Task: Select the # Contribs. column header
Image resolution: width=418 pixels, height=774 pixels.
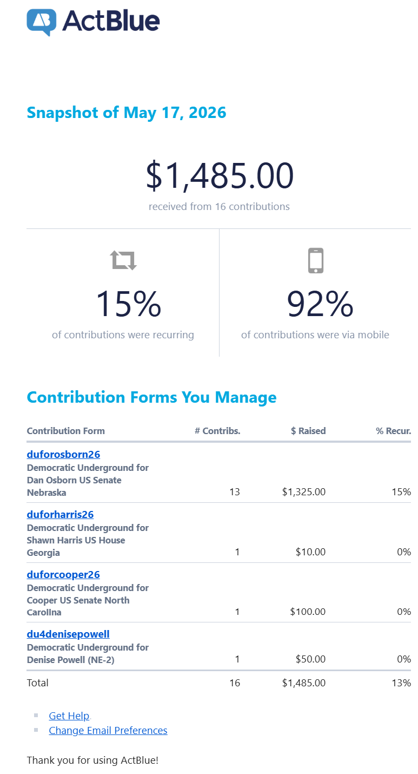Action: click(x=217, y=431)
